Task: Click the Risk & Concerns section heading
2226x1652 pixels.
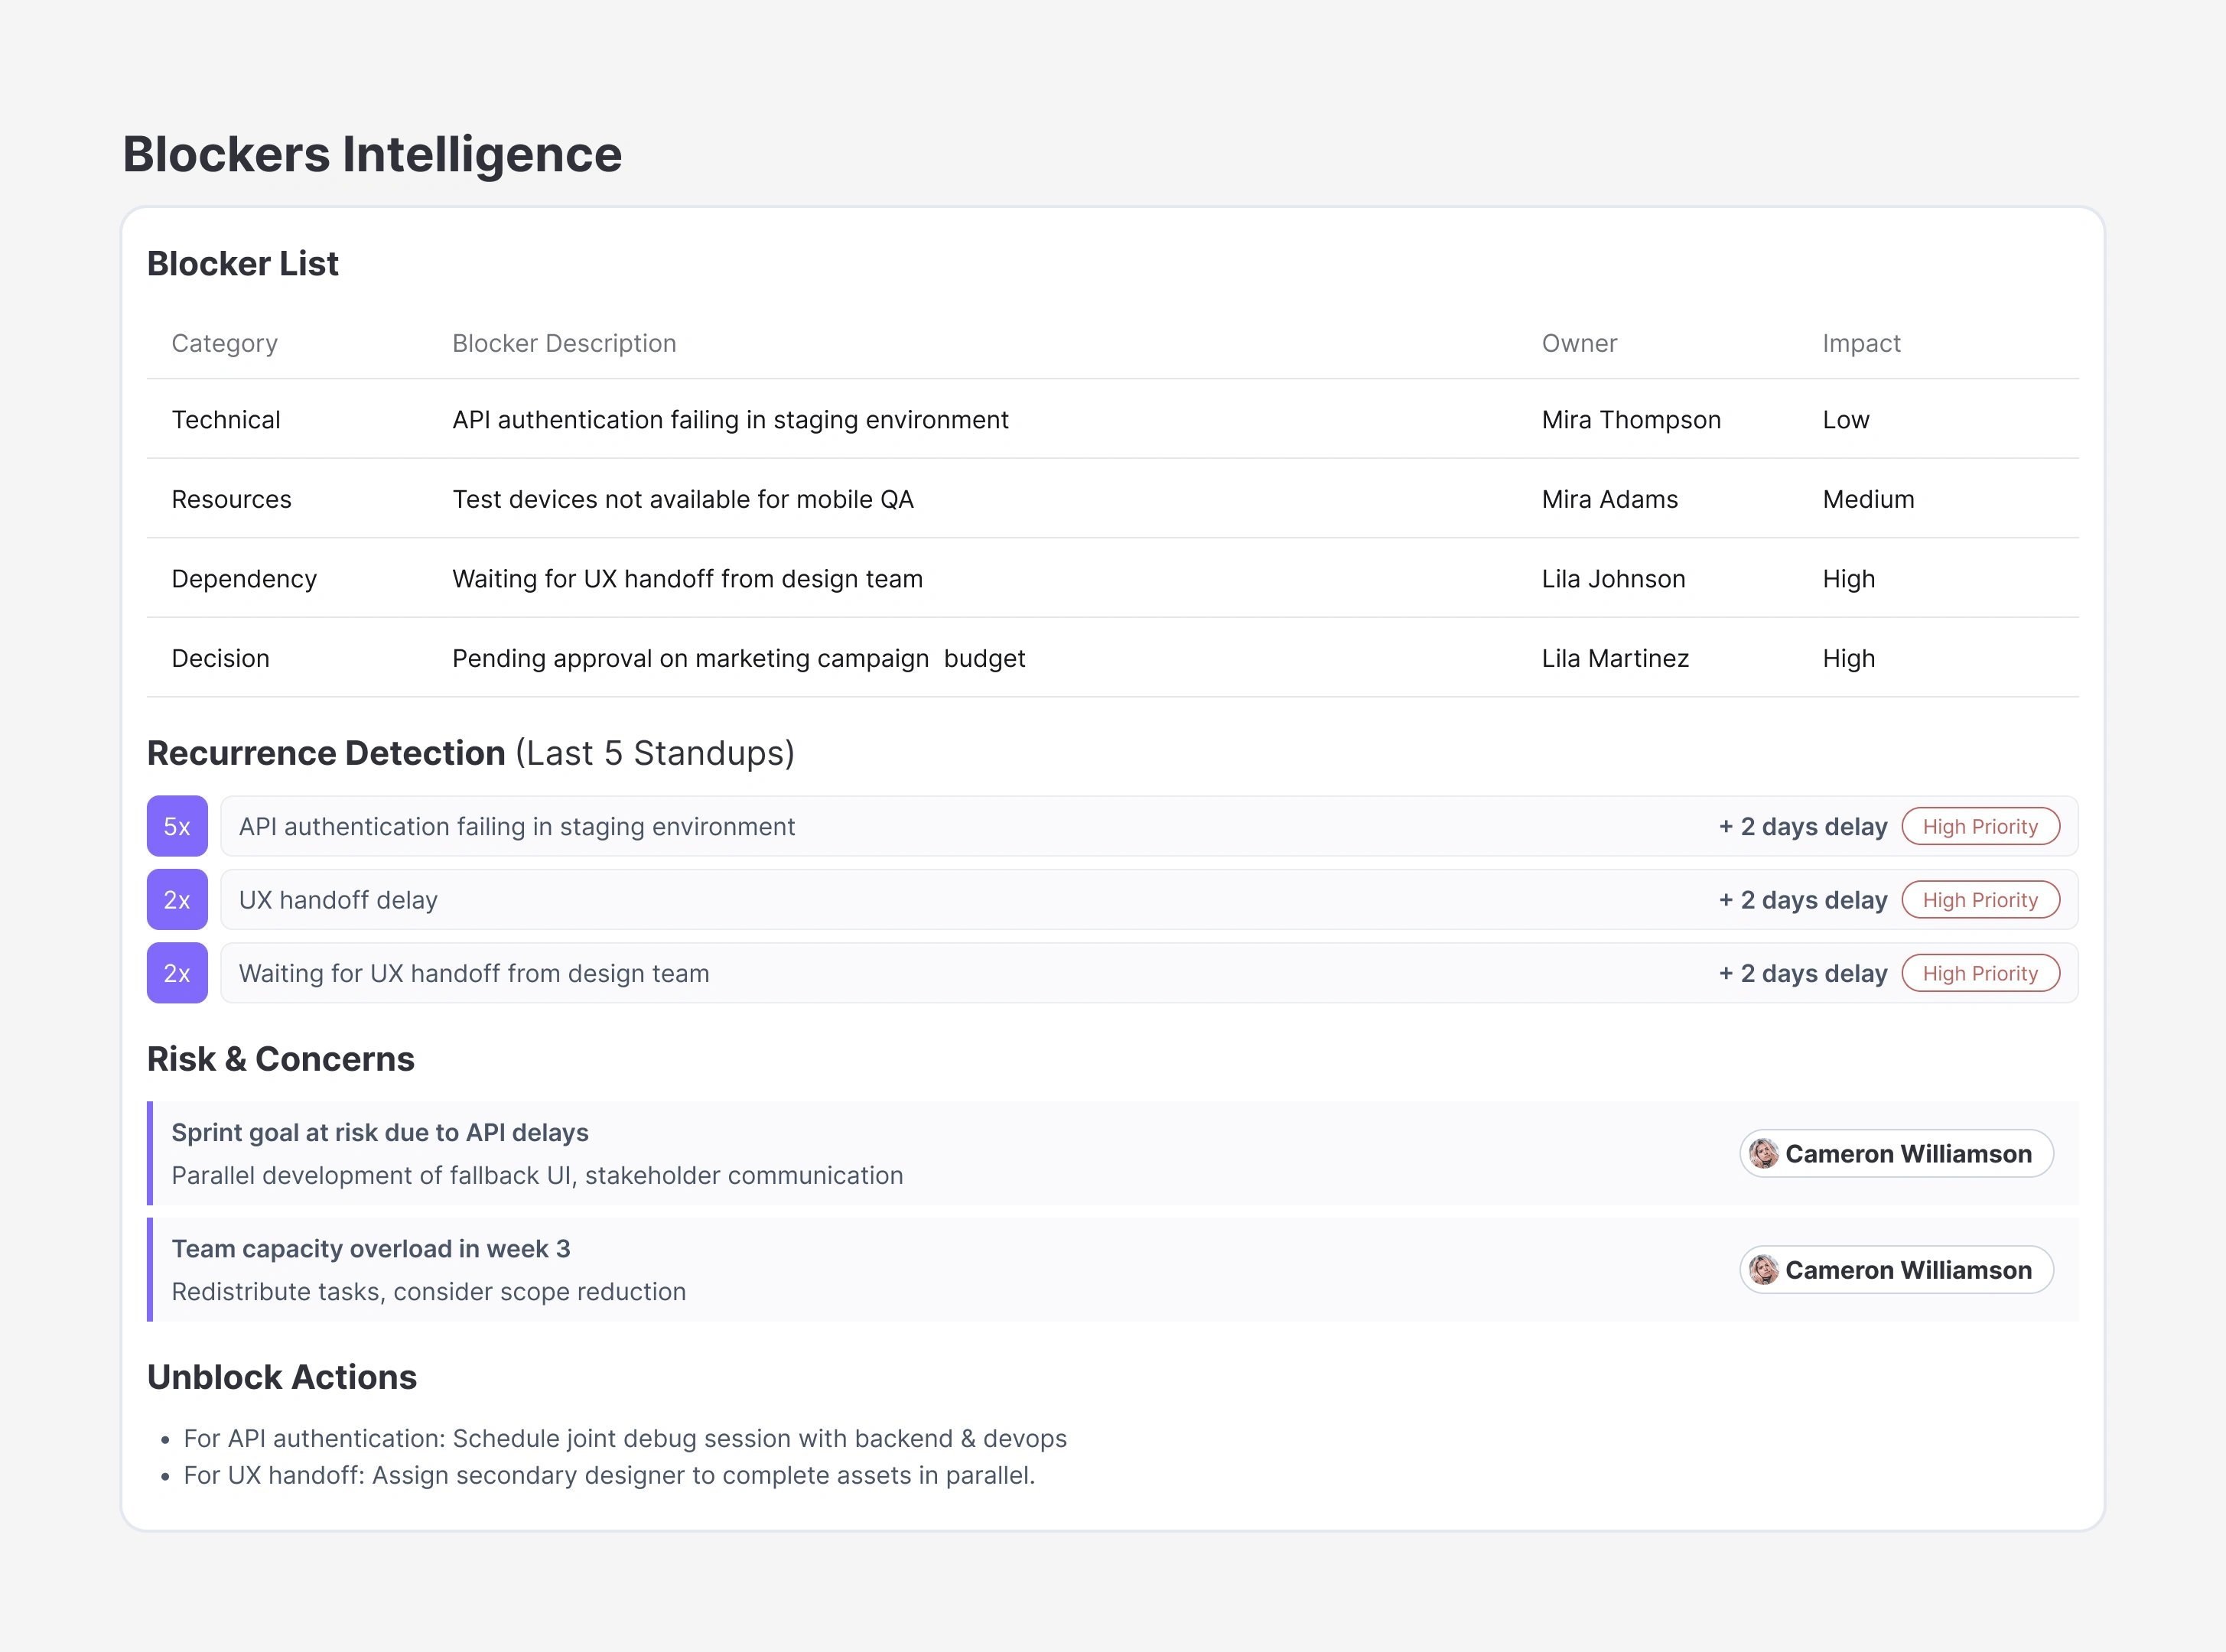Action: pos(281,1059)
